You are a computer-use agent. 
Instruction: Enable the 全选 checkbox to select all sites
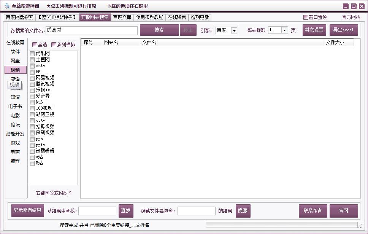pyautogui.click(x=33, y=45)
